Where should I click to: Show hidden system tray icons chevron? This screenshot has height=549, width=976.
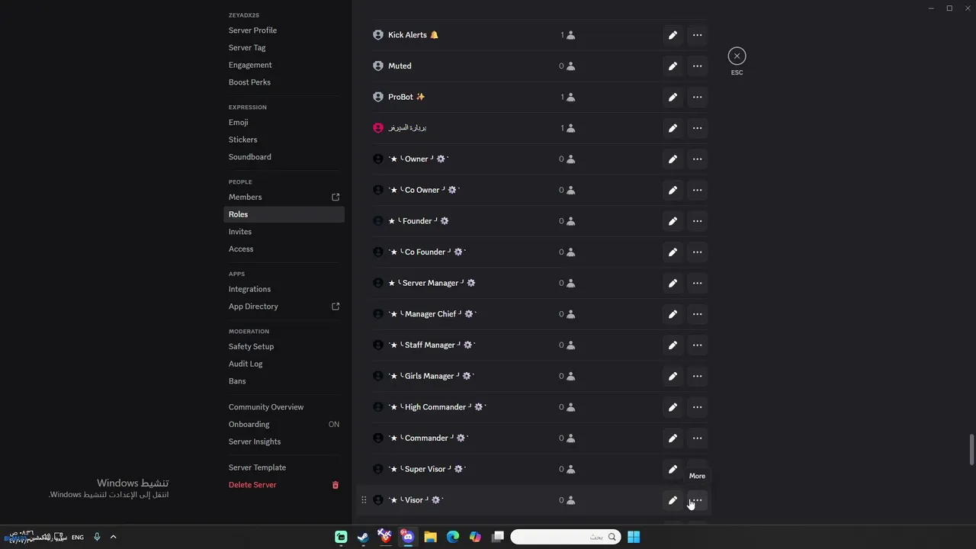113,537
